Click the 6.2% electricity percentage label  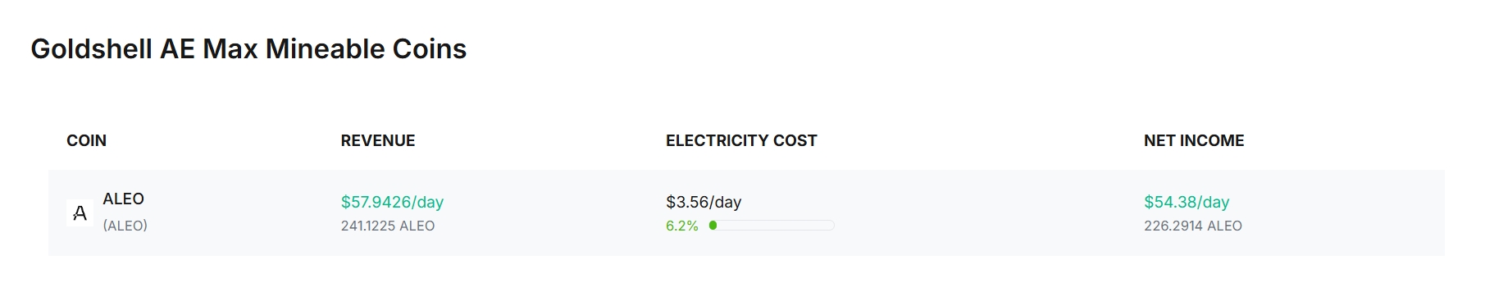coord(682,226)
